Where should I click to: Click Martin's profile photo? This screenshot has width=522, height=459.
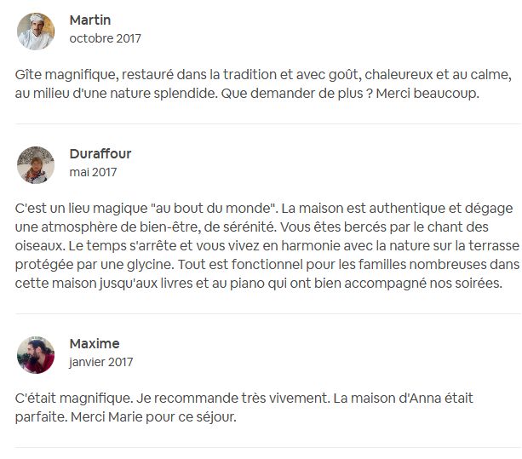tap(36, 31)
